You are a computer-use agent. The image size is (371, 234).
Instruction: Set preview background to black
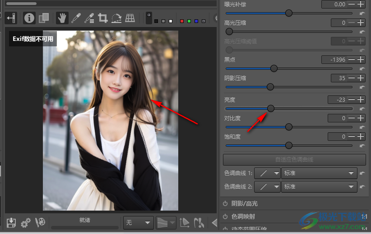point(156,21)
